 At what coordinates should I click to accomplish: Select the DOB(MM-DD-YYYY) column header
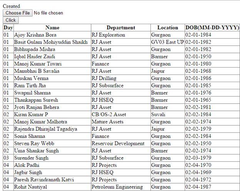click(212, 28)
